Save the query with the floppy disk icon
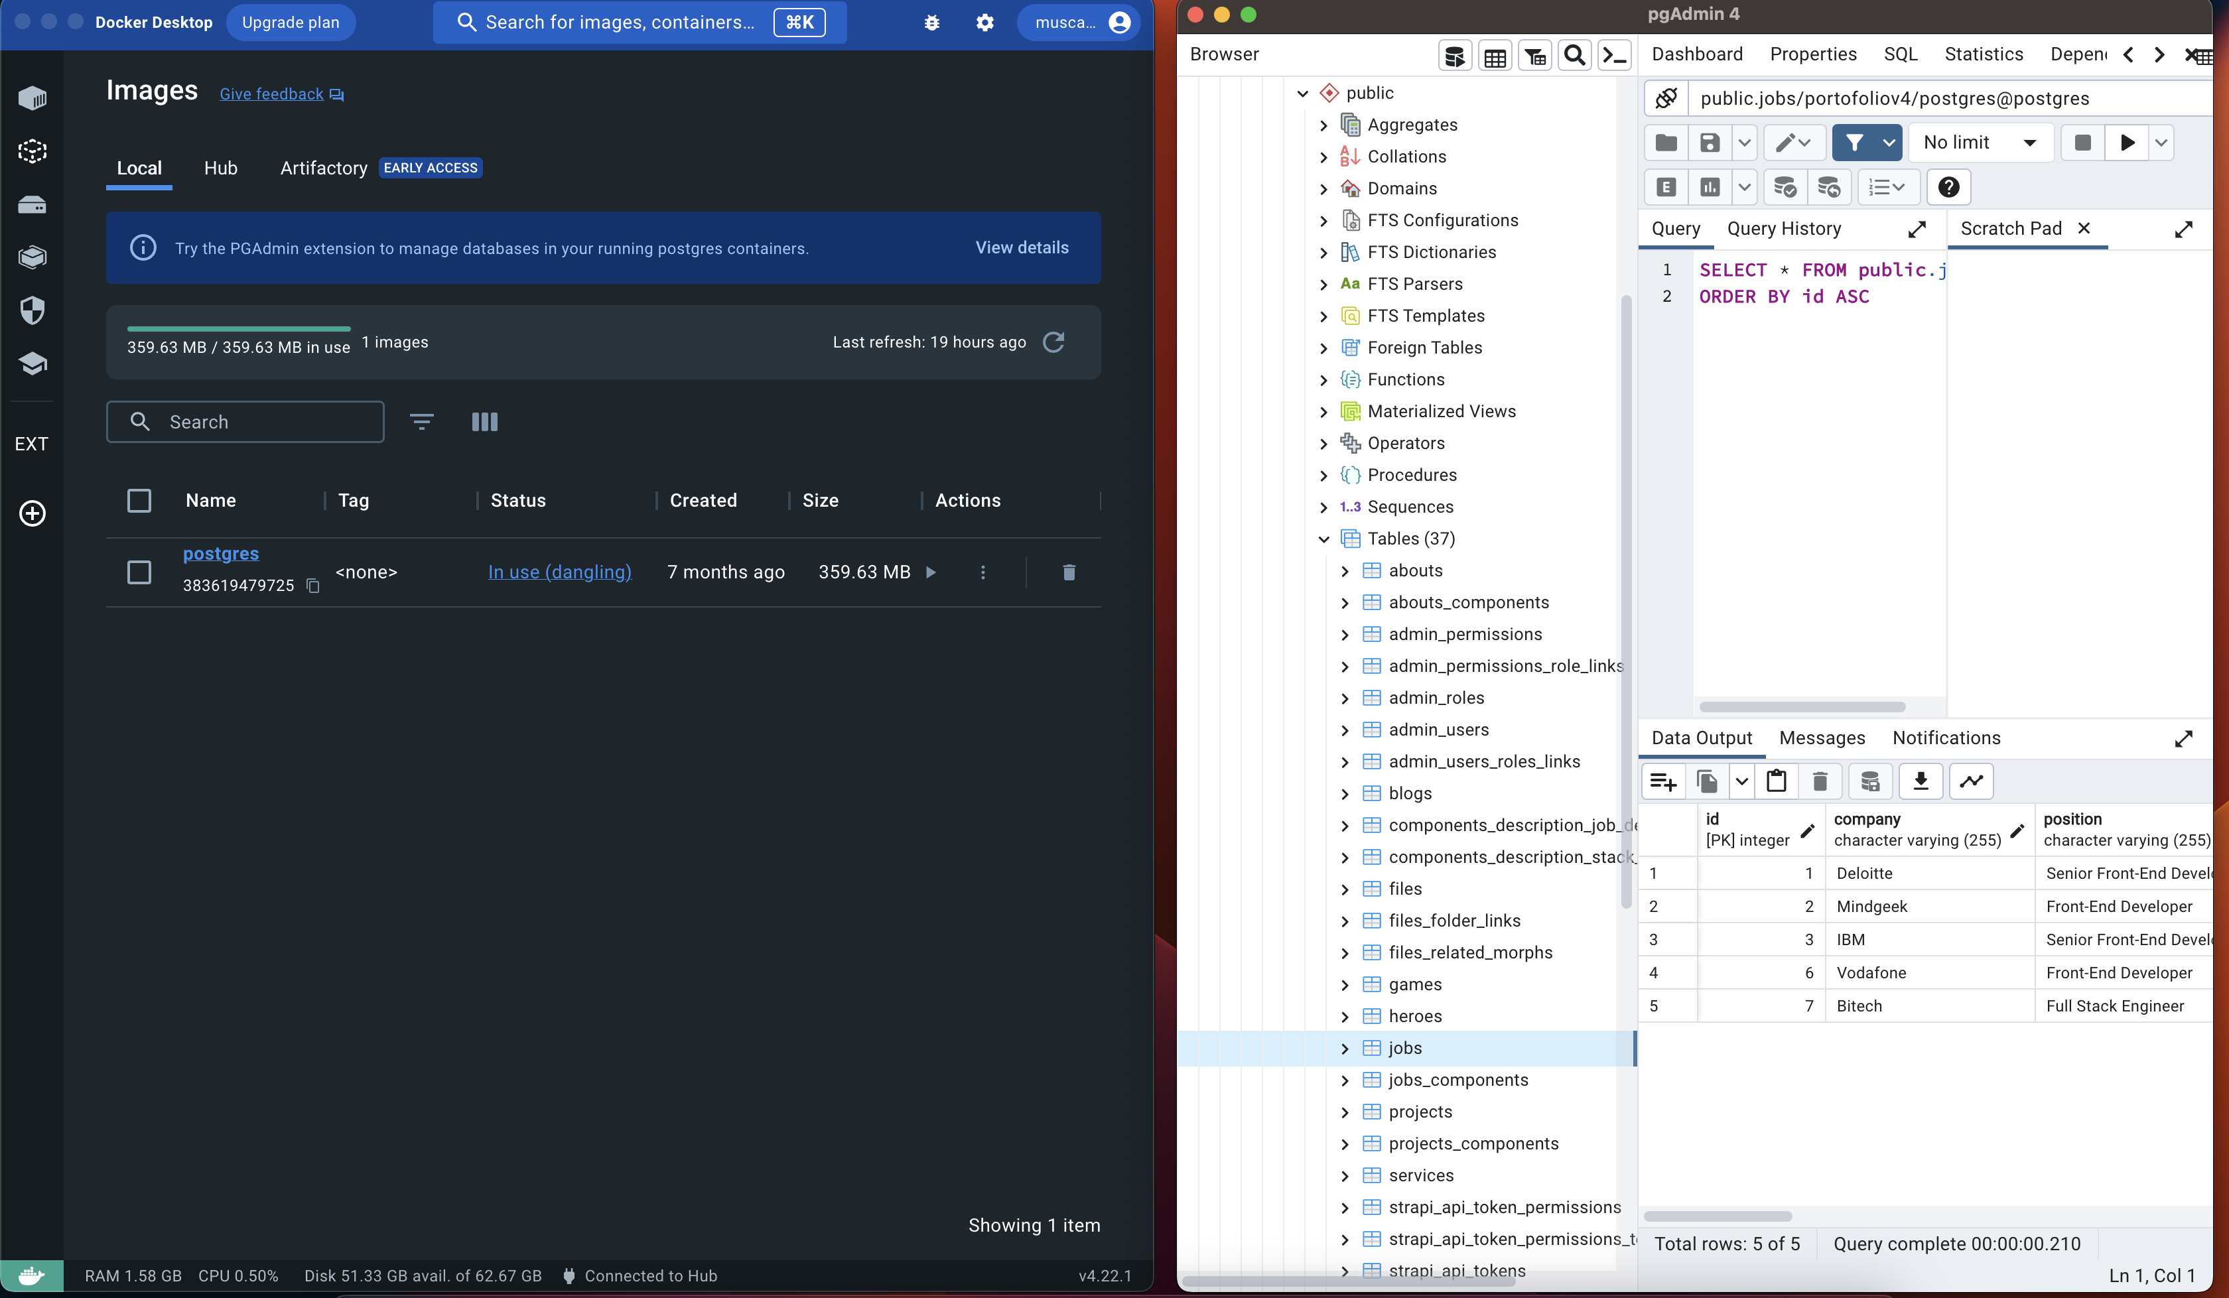The width and height of the screenshot is (2229, 1298). tap(1710, 143)
